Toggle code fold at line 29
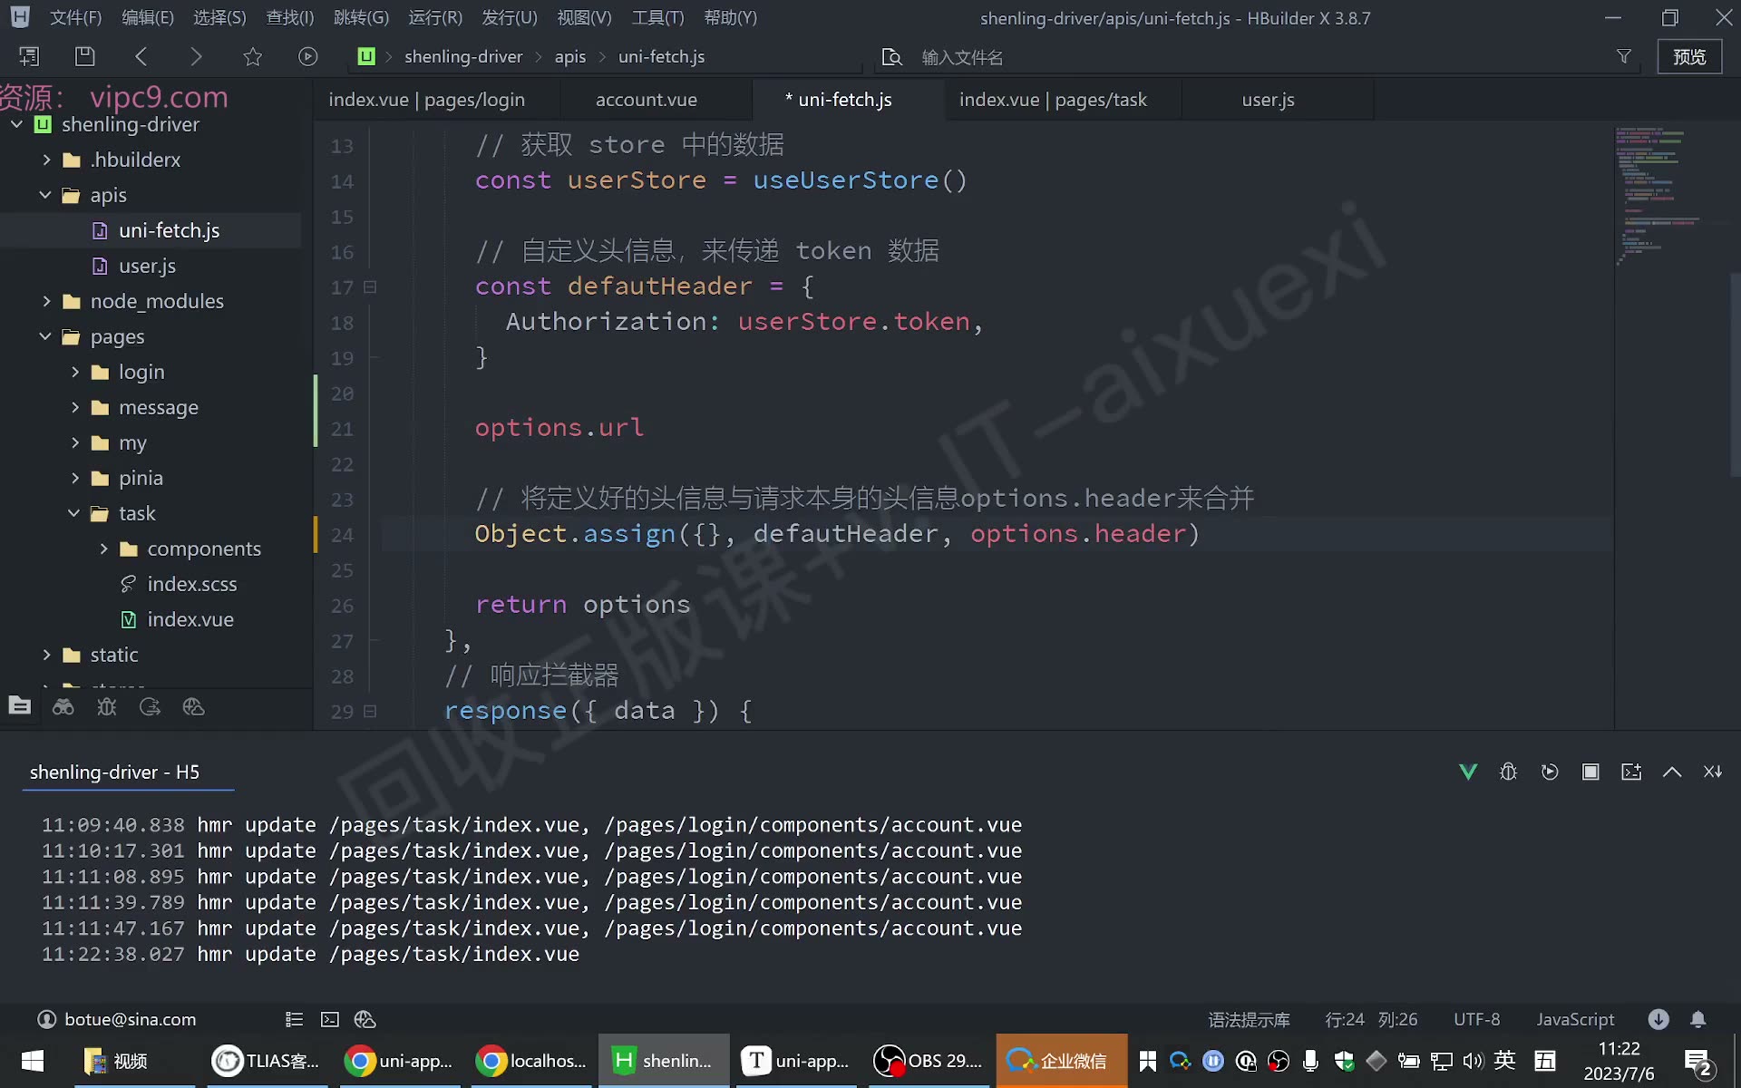Screen dimensions: 1741x1088 click(370, 712)
